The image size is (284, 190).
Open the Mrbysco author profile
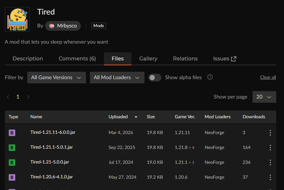[x=63, y=26]
